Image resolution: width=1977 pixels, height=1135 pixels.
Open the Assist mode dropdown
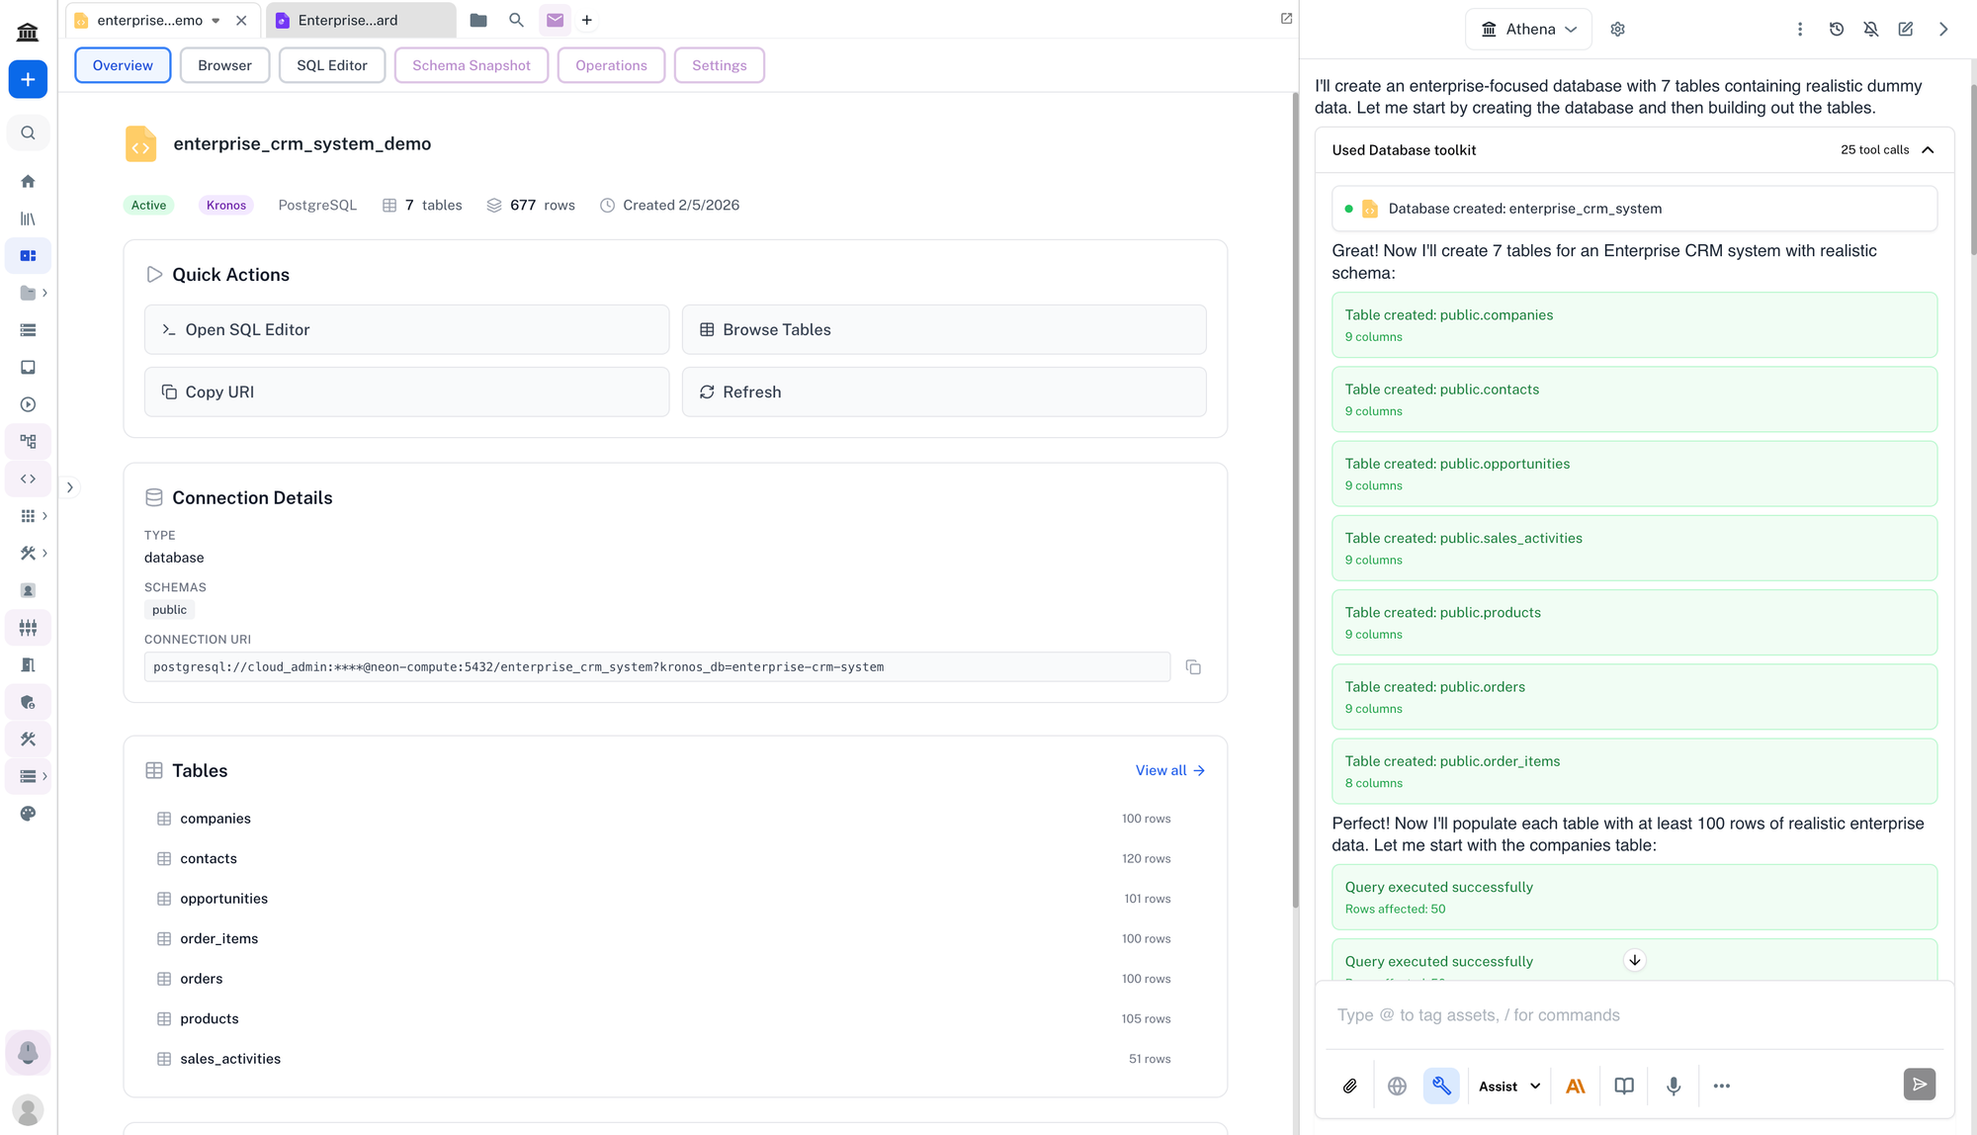[x=1509, y=1086]
